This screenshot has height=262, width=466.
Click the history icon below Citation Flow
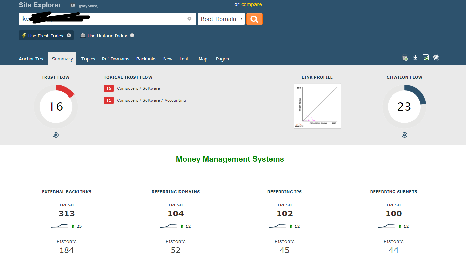pyautogui.click(x=404, y=135)
